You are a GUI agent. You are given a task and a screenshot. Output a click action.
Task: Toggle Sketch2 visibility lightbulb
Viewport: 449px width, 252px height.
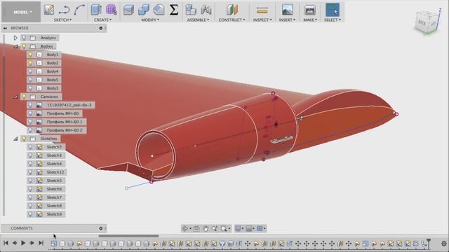(x=30, y=147)
